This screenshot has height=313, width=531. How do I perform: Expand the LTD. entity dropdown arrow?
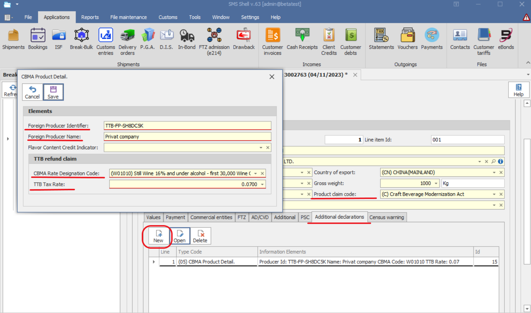point(480,162)
